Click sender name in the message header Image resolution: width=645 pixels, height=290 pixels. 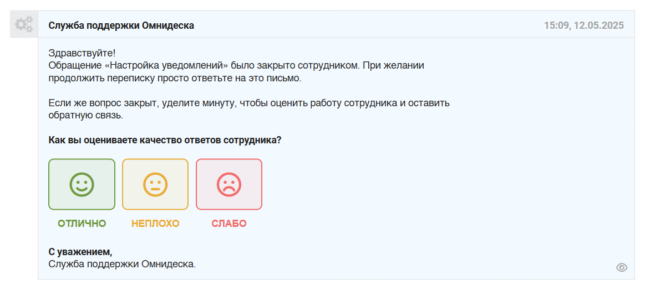click(x=121, y=25)
